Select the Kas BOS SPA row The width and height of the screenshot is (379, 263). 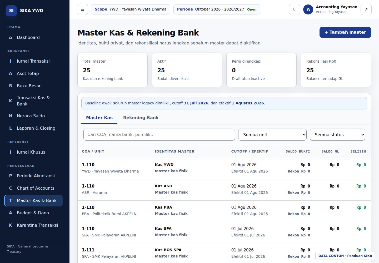point(224,253)
